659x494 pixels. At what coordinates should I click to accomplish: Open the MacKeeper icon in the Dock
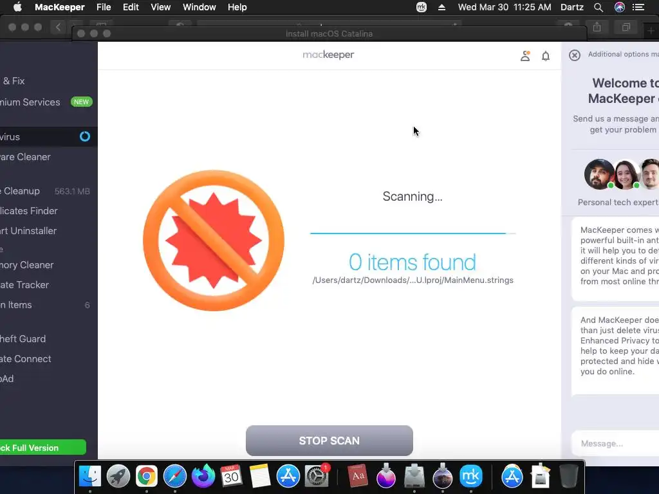(x=470, y=476)
